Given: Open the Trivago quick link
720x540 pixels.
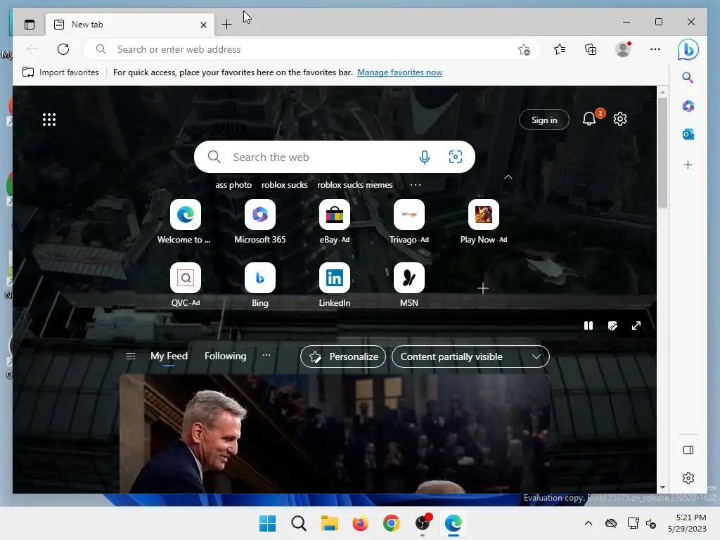Looking at the screenshot, I should (409, 222).
